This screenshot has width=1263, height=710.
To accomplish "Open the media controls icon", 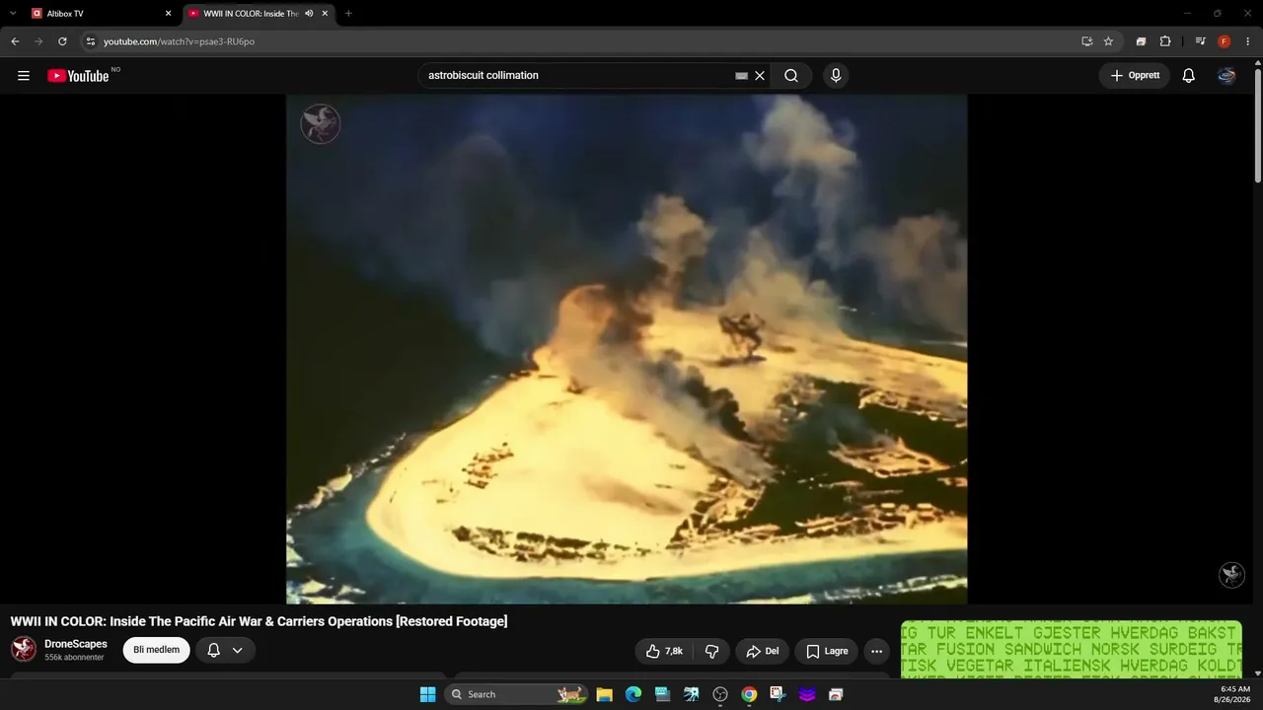I will coord(1200,41).
